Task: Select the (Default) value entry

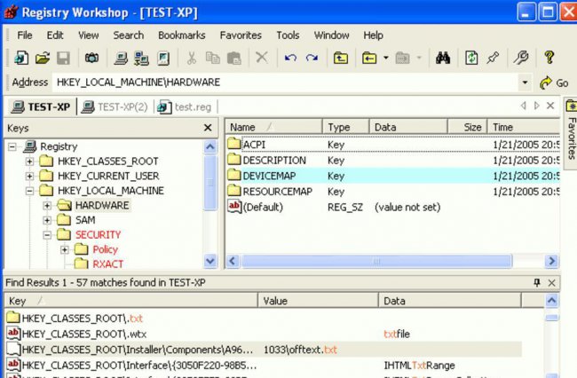Action: (393, 207)
